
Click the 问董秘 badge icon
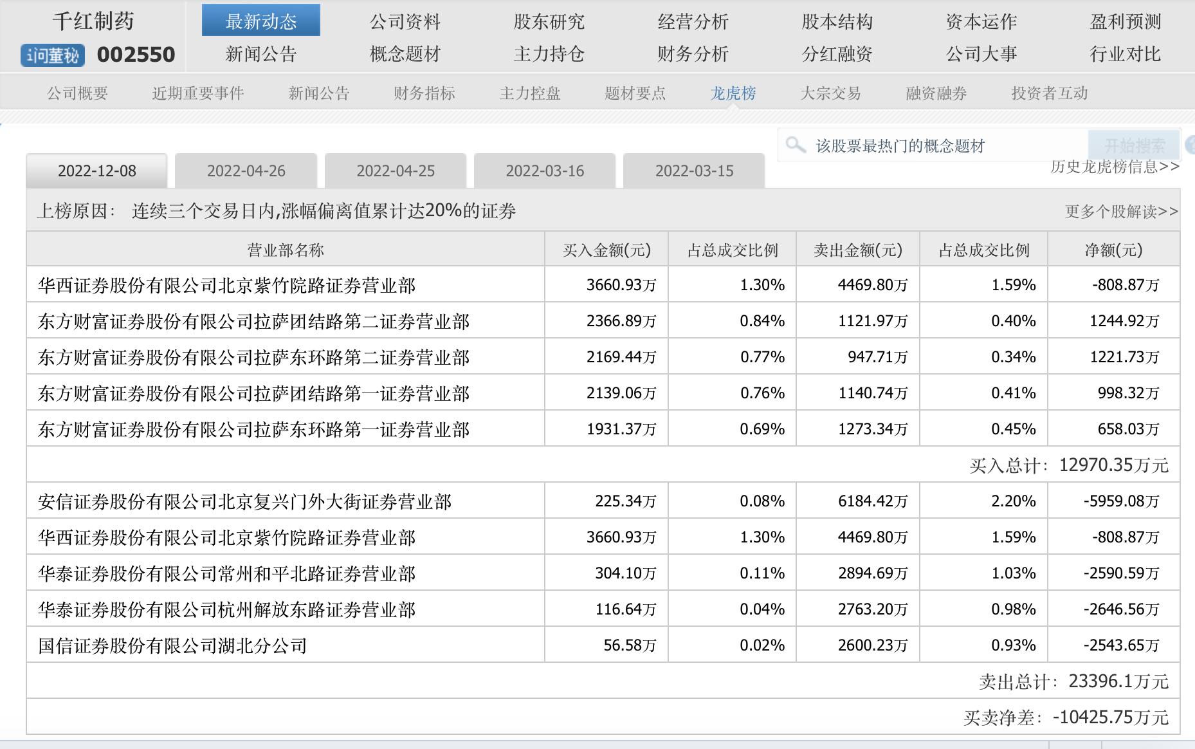tap(53, 55)
